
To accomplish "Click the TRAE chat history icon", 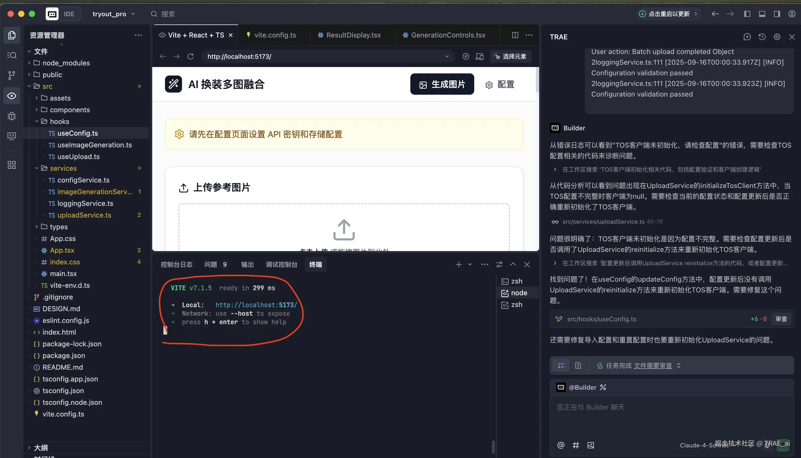I will point(762,37).
